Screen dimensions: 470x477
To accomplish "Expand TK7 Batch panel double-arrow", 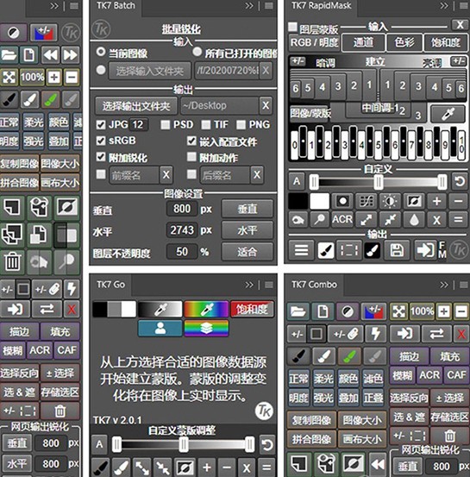I will tap(249, 6).
